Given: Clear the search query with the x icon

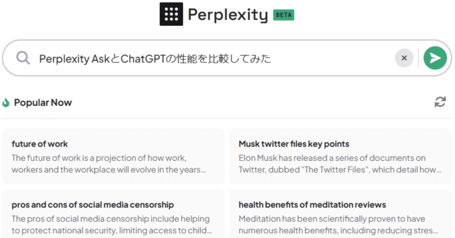Looking at the screenshot, I should (404, 58).
